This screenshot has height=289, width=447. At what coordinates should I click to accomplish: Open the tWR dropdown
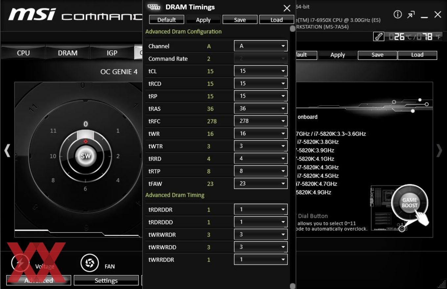pos(261,133)
